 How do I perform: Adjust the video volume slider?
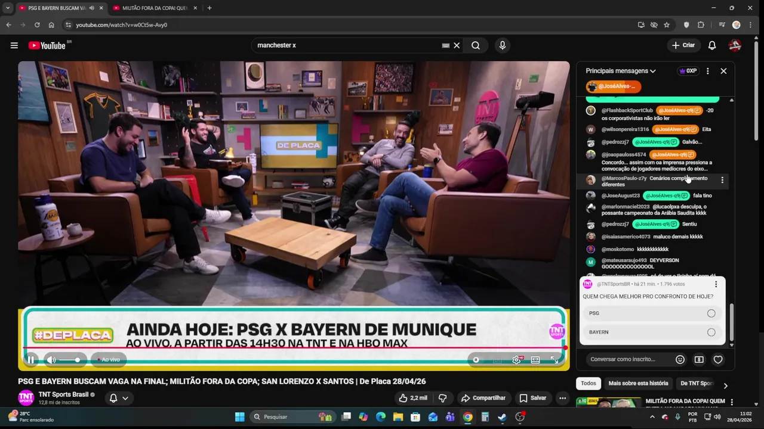tap(69, 359)
